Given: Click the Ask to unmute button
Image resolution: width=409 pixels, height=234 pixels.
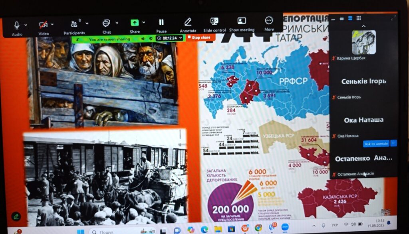Looking at the screenshot, I should (x=376, y=144).
